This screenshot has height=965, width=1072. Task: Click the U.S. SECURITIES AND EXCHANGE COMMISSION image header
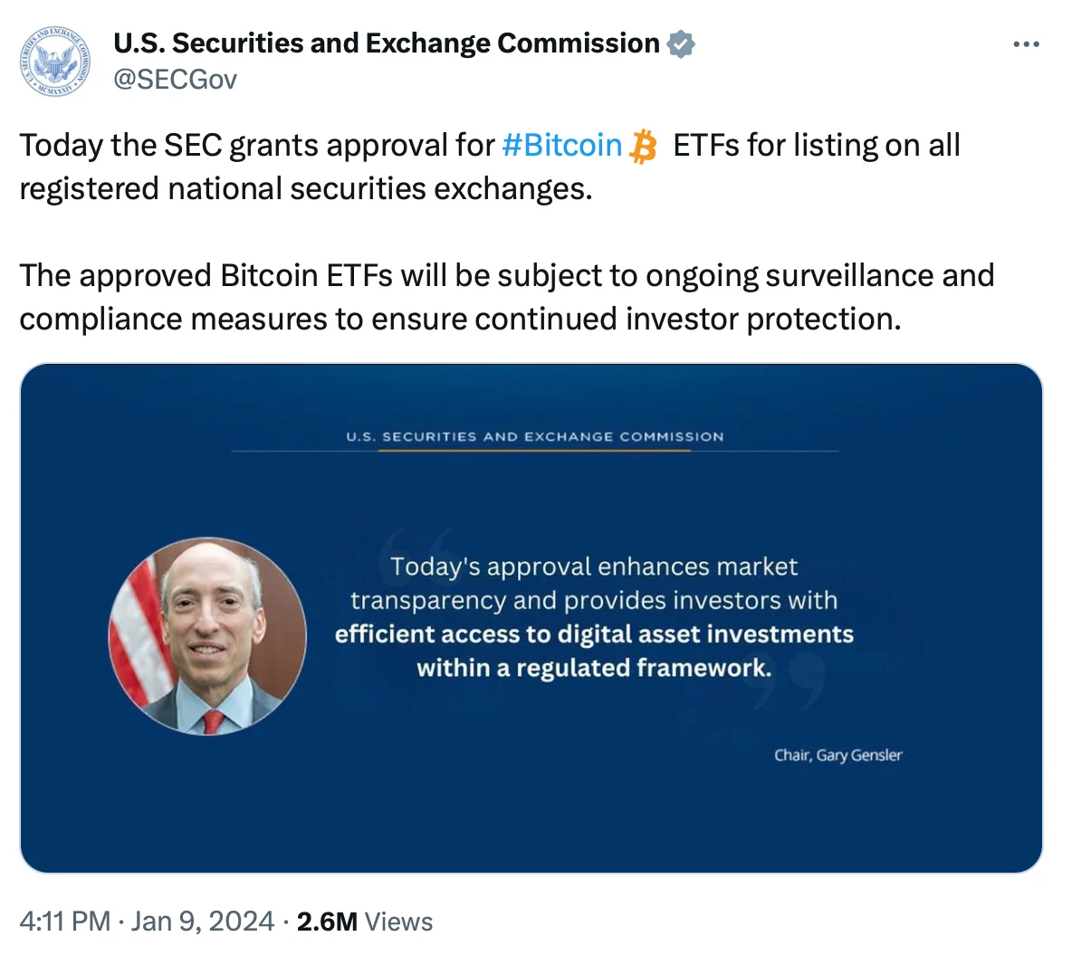coord(534,436)
